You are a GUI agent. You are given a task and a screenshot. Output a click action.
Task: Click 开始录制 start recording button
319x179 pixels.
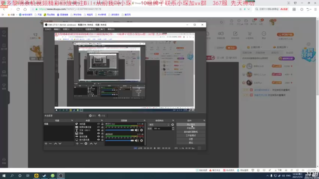pyautogui.click(x=191, y=128)
